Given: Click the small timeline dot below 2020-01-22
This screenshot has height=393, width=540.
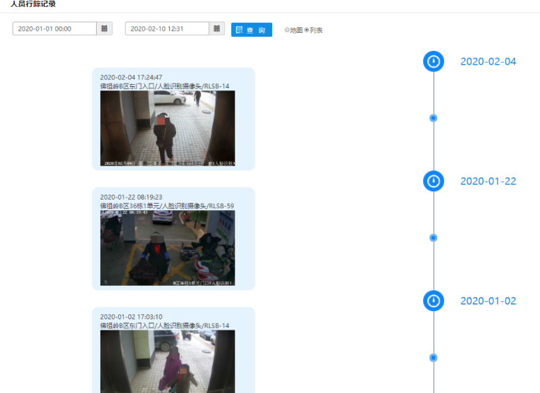Looking at the screenshot, I should point(434,238).
